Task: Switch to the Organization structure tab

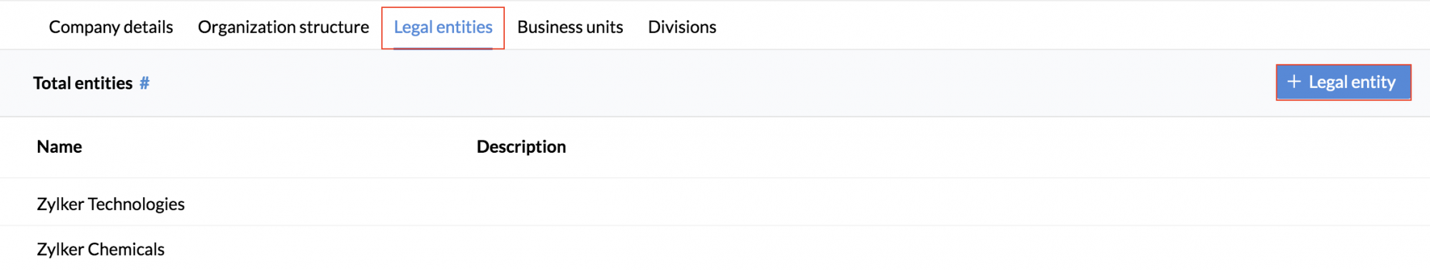Action: [283, 27]
